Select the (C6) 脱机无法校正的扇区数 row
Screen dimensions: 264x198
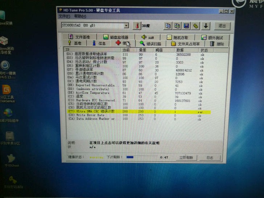(x=135, y=108)
